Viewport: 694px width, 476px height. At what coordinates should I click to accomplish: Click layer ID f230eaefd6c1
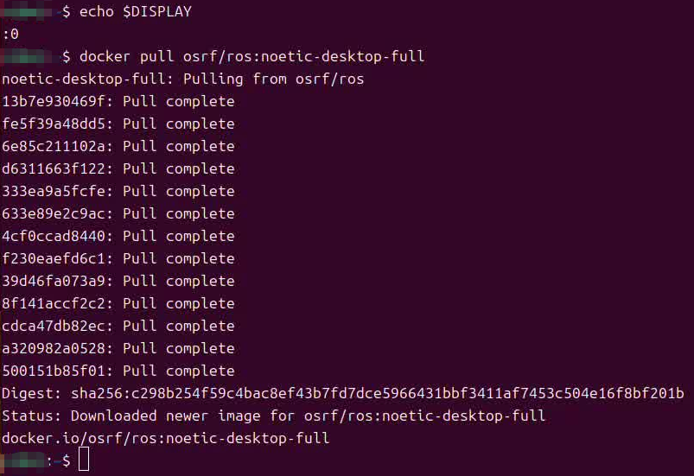click(x=54, y=258)
